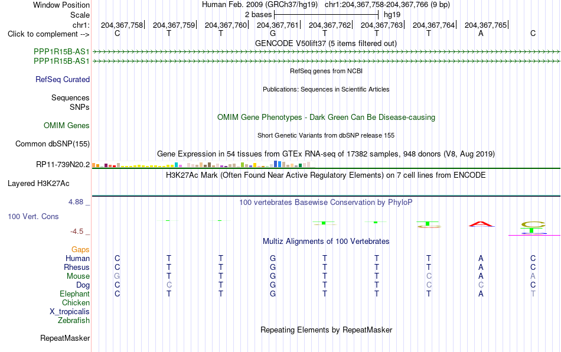561x352 pixels.
Task: Click the red A PhyloP conservation logo
Action: 481,224
